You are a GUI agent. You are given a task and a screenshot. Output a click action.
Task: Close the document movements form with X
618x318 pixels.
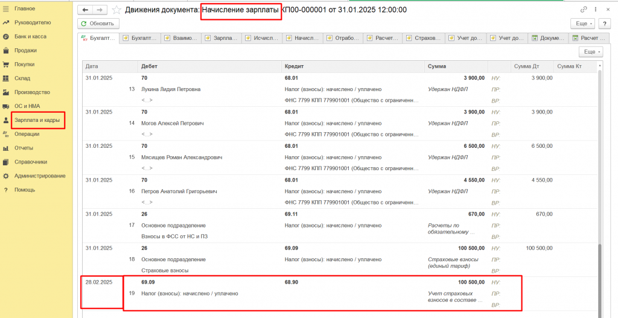coord(608,10)
